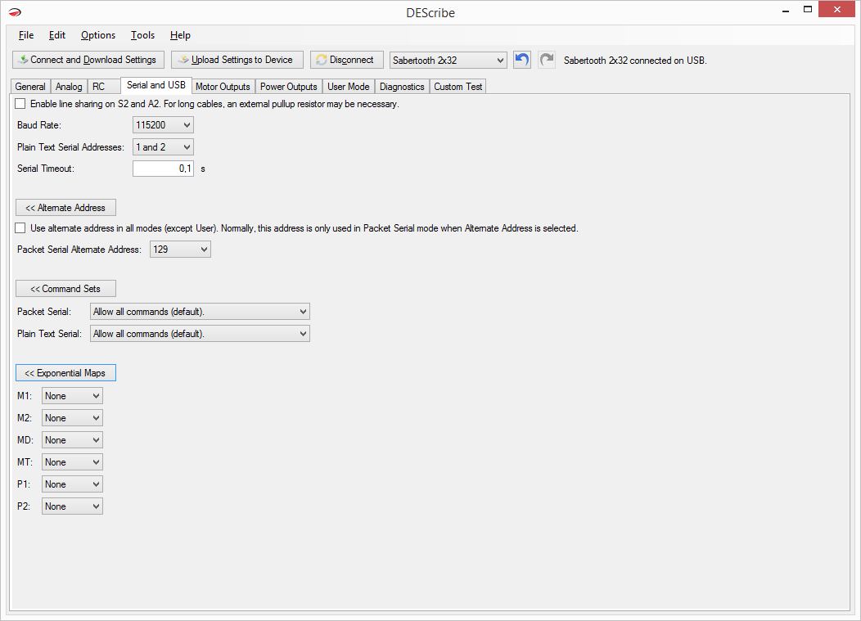Viewport: 861px width, 621px height.
Task: Open Plain Text Serial command set dropdown
Action: (200, 333)
